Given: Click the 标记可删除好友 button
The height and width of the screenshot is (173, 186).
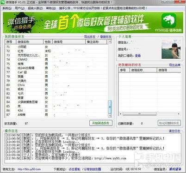Looking at the screenshot, I should pyautogui.click(x=169, y=123).
